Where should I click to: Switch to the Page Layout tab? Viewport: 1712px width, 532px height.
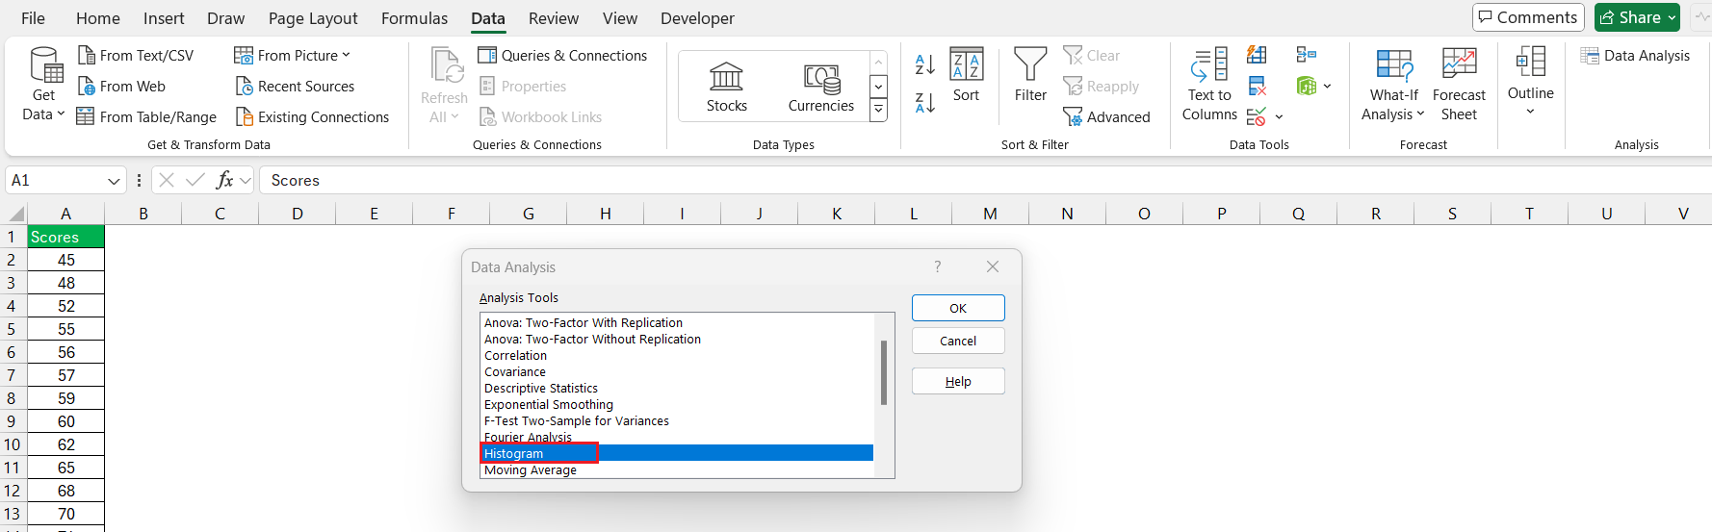[313, 18]
